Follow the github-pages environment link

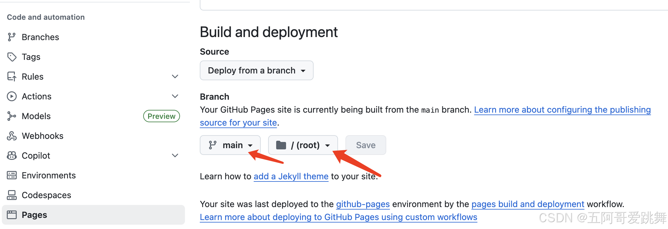click(x=363, y=204)
